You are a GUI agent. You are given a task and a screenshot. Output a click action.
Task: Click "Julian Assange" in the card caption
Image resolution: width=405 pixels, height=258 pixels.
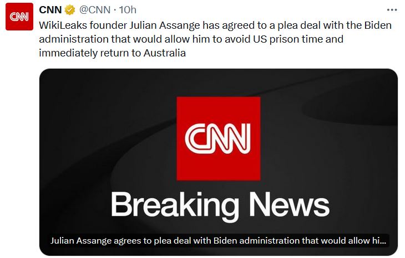(79, 241)
